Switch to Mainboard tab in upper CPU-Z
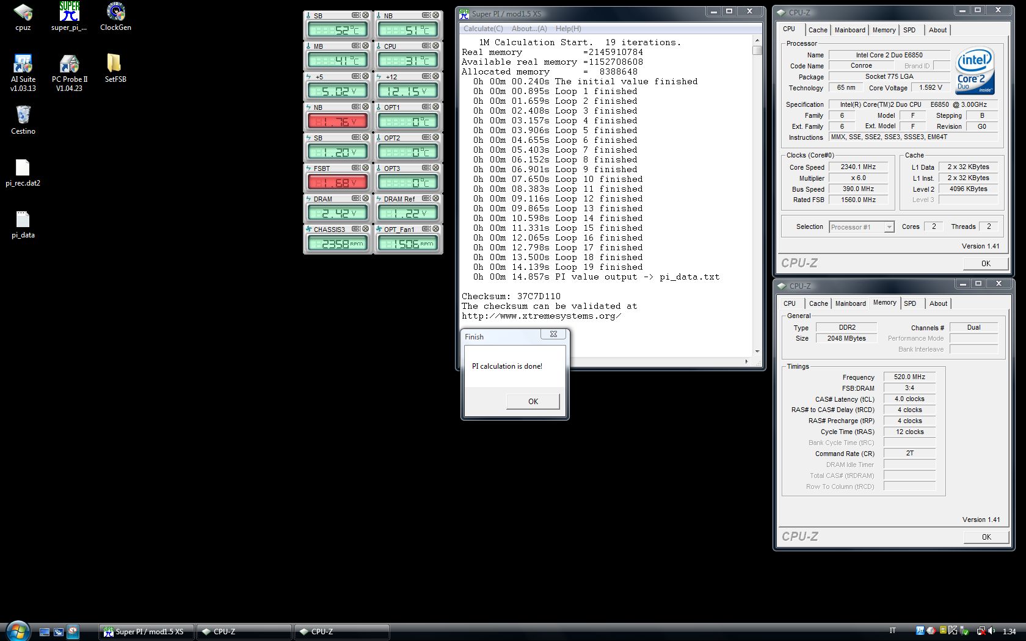The width and height of the screenshot is (1026, 641). click(x=850, y=30)
